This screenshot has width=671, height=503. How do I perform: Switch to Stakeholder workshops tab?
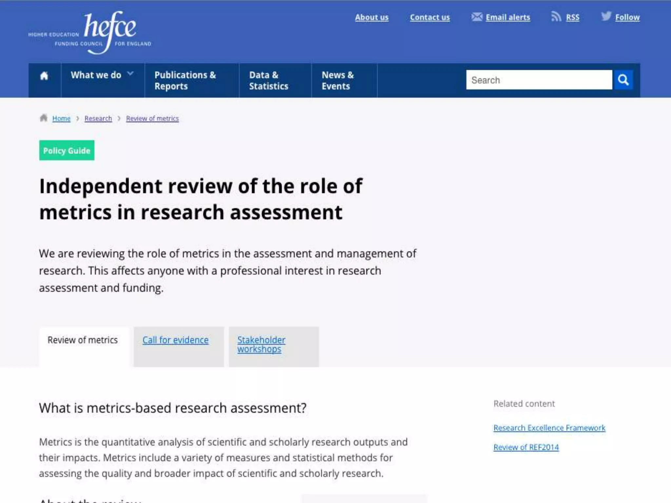point(261,345)
